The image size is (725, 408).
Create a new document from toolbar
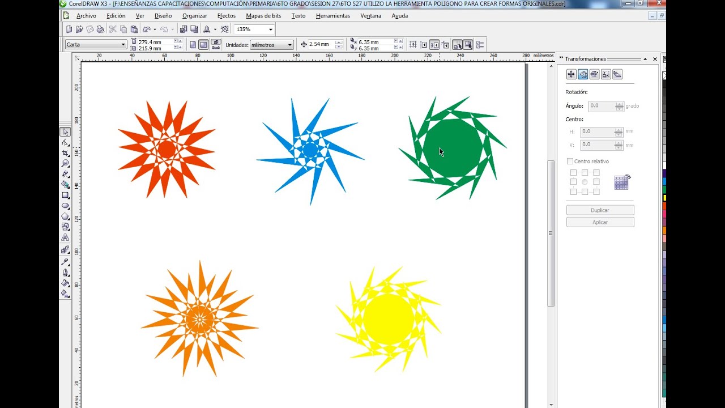click(69, 29)
